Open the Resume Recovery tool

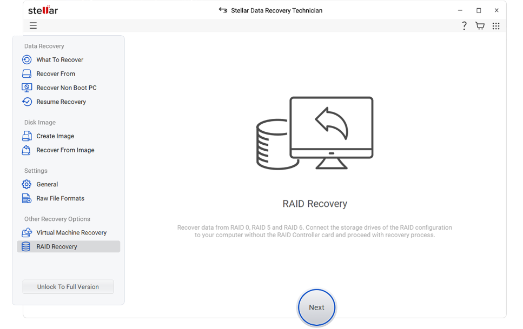[x=61, y=102]
